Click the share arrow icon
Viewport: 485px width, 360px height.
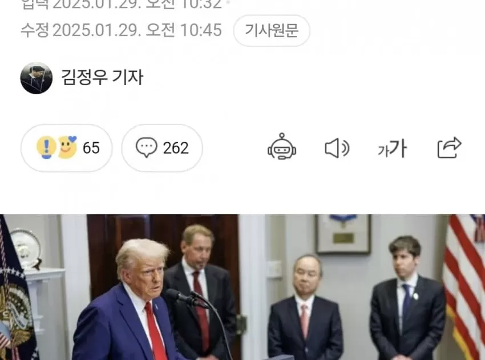(x=449, y=147)
